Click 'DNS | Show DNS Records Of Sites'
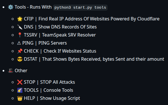The height and width of the screenshot is (105, 168). (60, 27)
